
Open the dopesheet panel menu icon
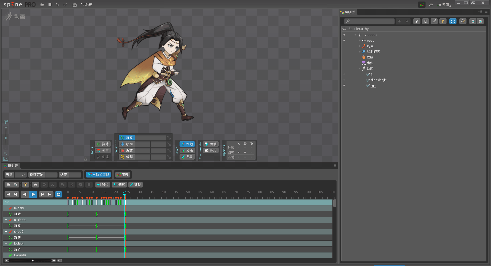click(335, 165)
